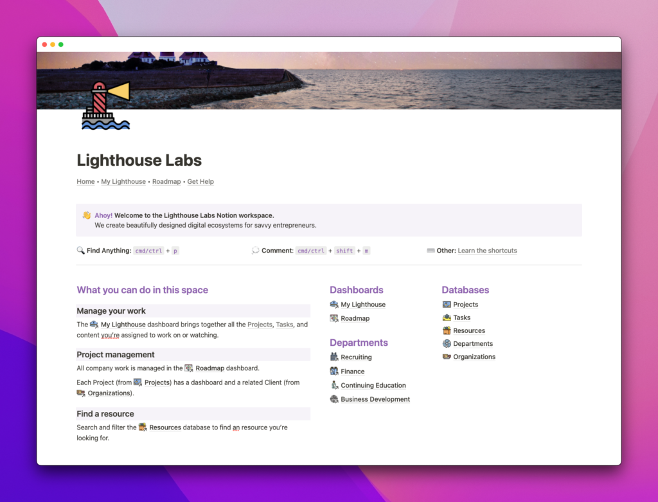Image resolution: width=658 pixels, height=502 pixels.
Task: Click the Recruiting department icon
Action: (334, 357)
